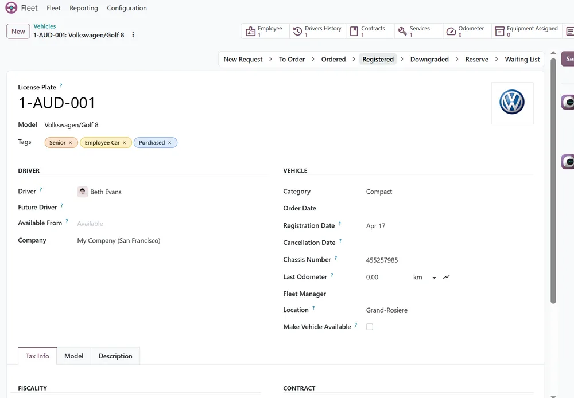The image size is (574, 398).
Task: Open Drivers History records
Action: 317,31
